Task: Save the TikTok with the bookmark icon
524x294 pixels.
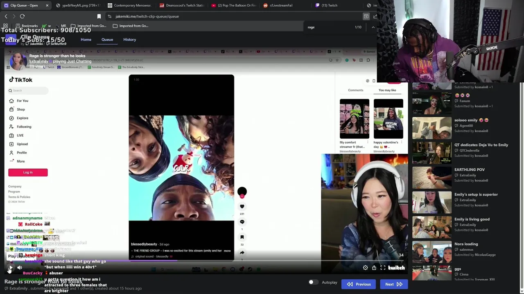Action: tap(242, 237)
